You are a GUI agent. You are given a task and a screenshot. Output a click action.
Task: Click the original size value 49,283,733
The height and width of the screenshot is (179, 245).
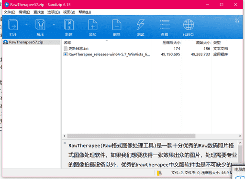pos(200,54)
